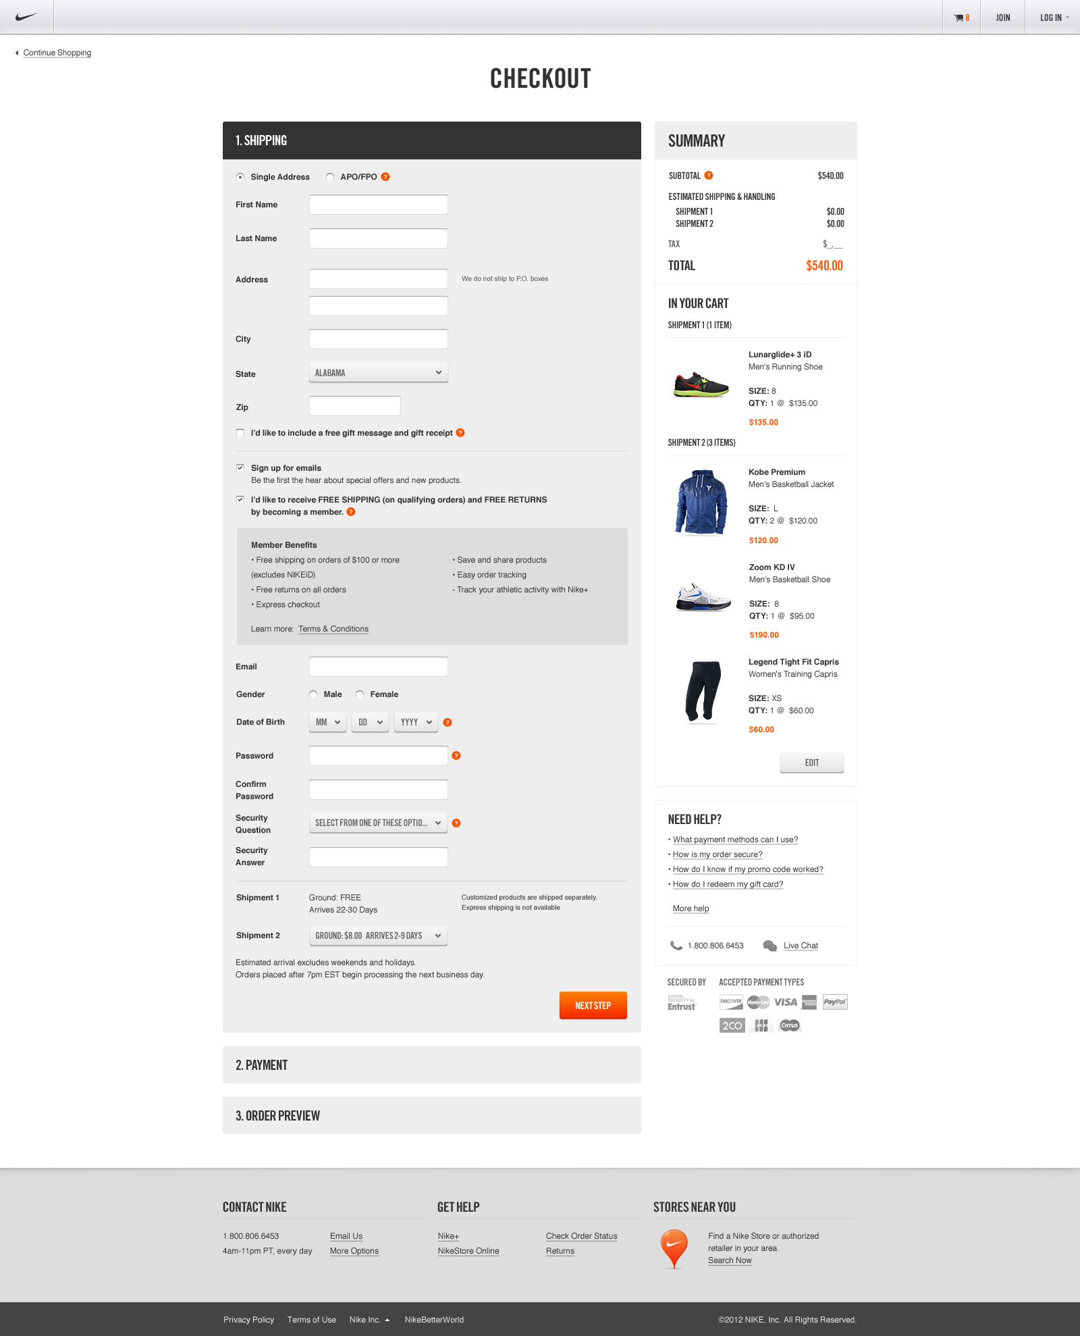Open the Shipment 2 shipping method dropdown
The image size is (1080, 1336).
(x=379, y=935)
